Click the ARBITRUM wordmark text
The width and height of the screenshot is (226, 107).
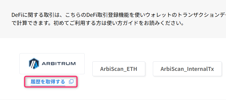click(59, 64)
